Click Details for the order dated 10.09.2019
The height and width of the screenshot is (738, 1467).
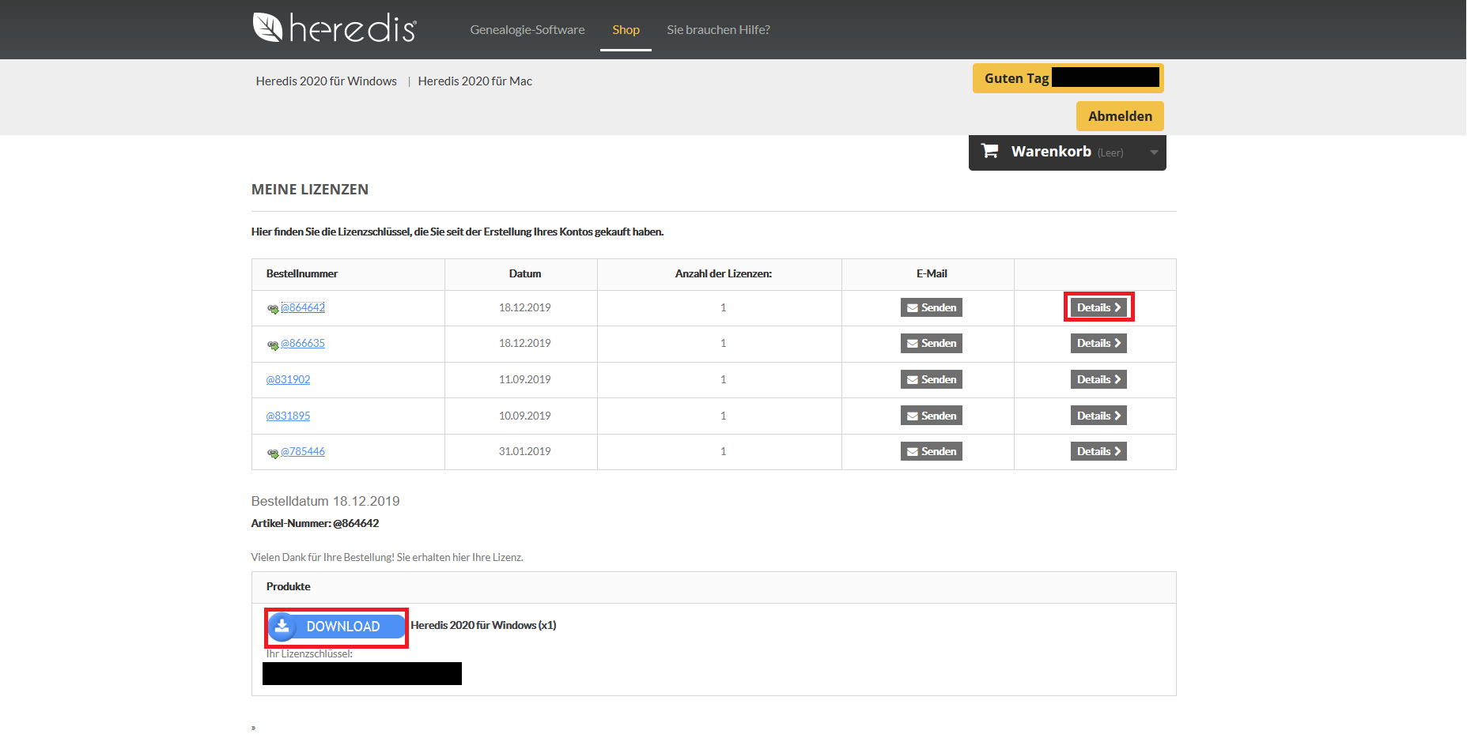(1098, 415)
